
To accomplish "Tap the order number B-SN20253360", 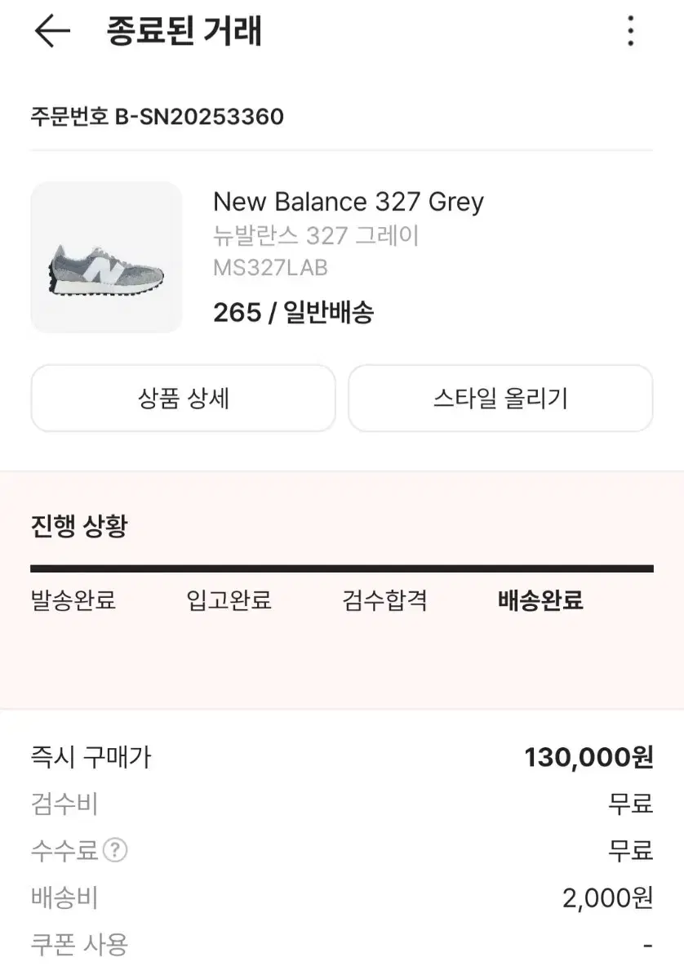I will [x=199, y=117].
